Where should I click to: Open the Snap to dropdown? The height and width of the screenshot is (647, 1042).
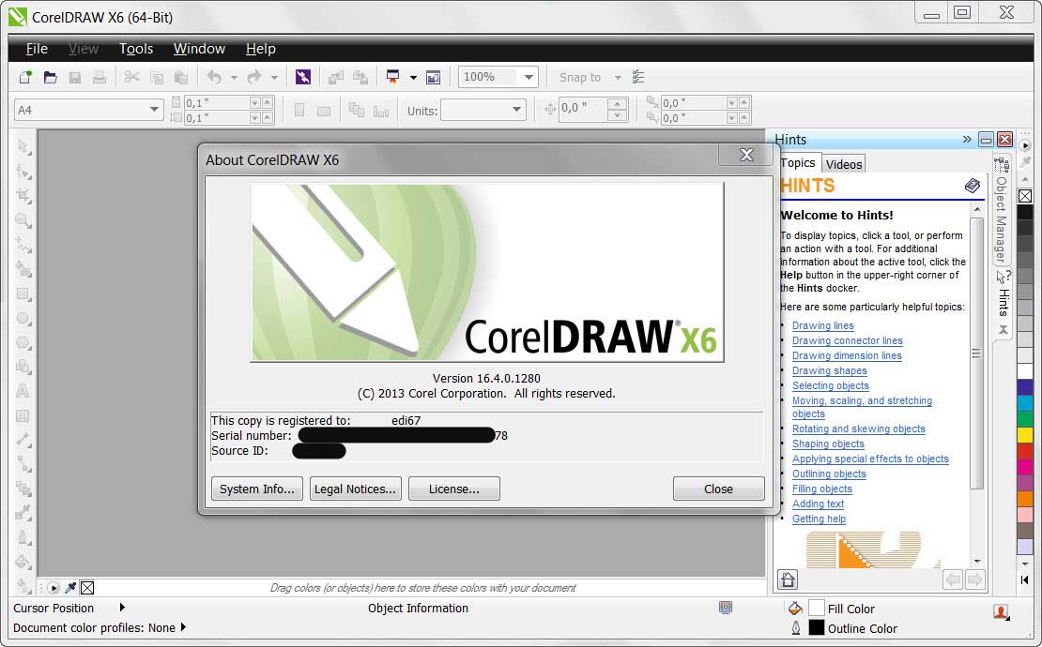coord(618,78)
